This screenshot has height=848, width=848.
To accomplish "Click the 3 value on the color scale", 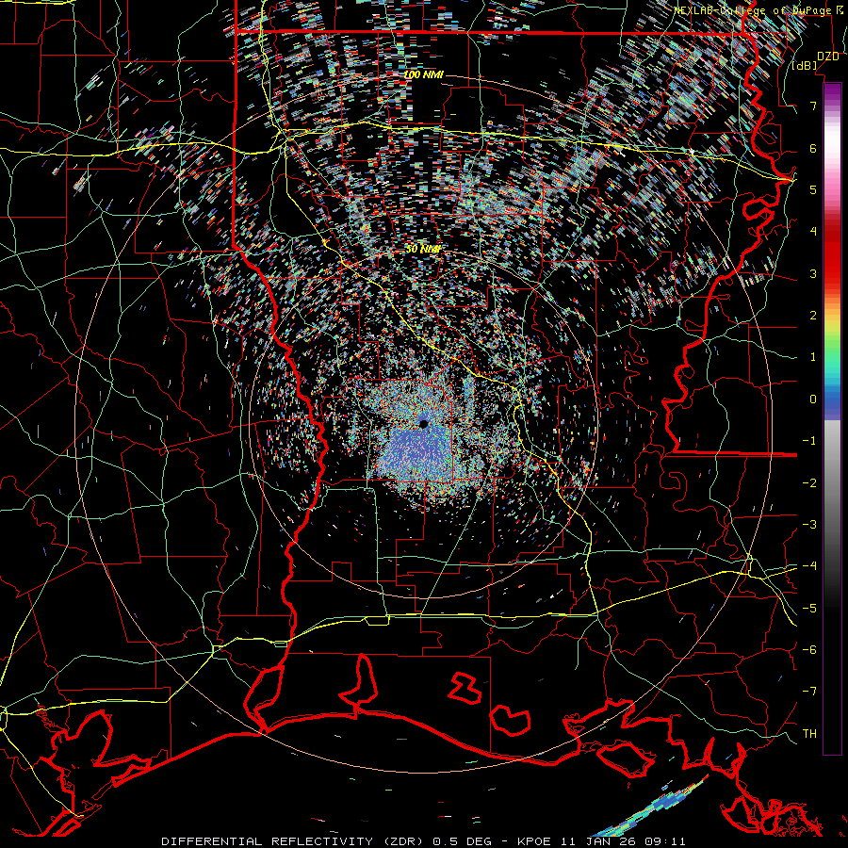I will tap(813, 273).
